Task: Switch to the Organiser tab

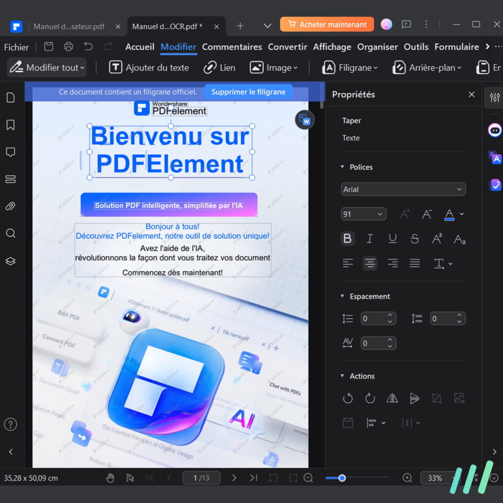Action: point(377,47)
